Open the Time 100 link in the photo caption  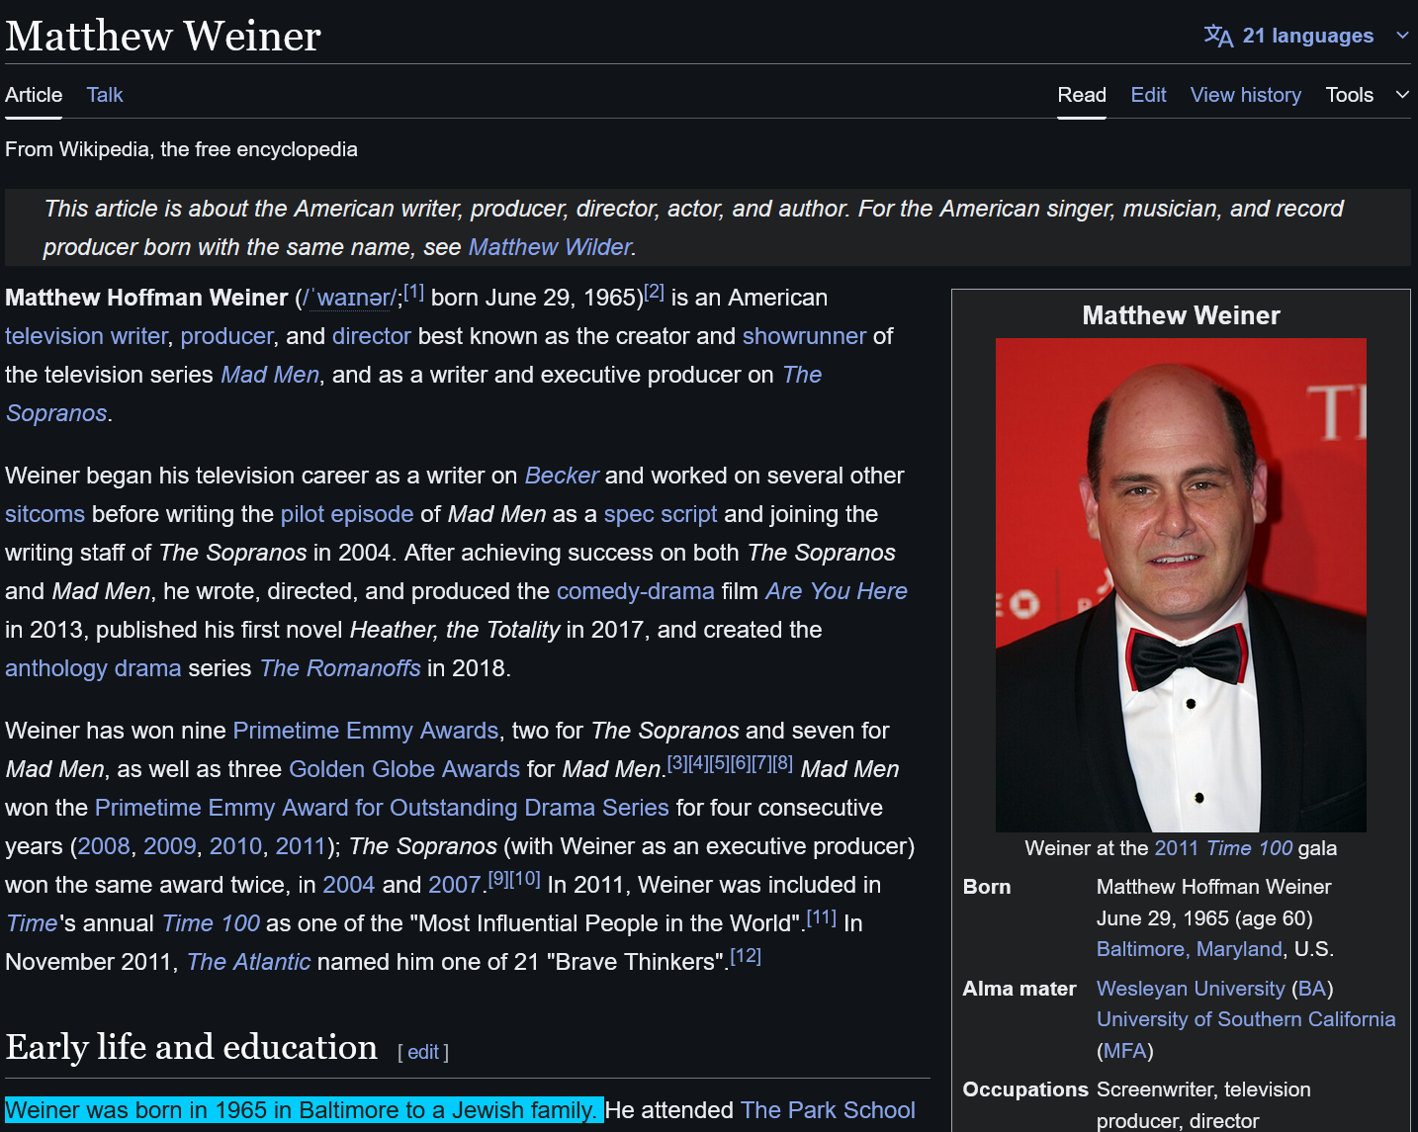(x=1250, y=848)
